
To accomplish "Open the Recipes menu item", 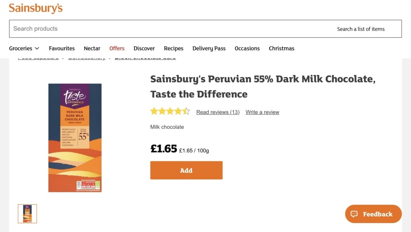I will 173,48.
